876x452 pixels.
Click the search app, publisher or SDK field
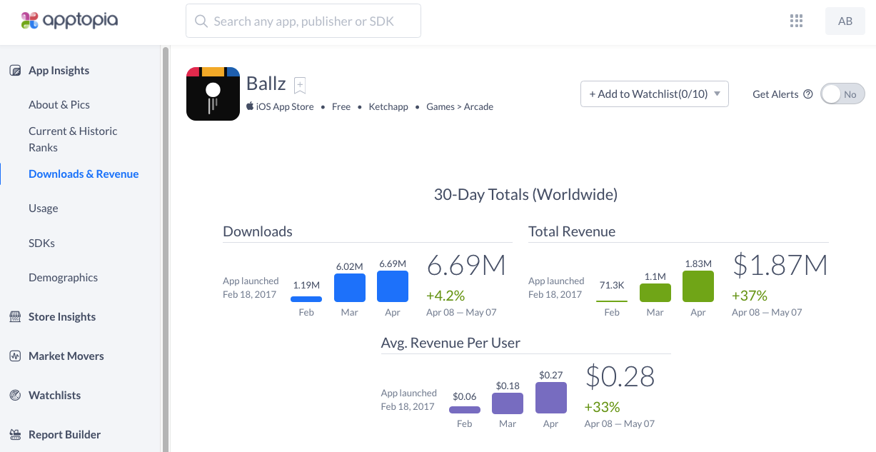[303, 21]
